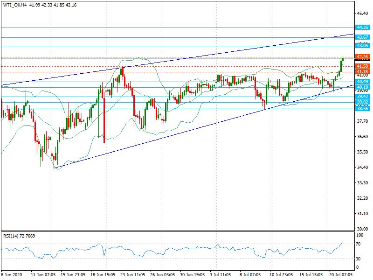The width and height of the screenshot is (373, 280).
Task: Click the 40.49 support price tag
Action: [362, 82]
